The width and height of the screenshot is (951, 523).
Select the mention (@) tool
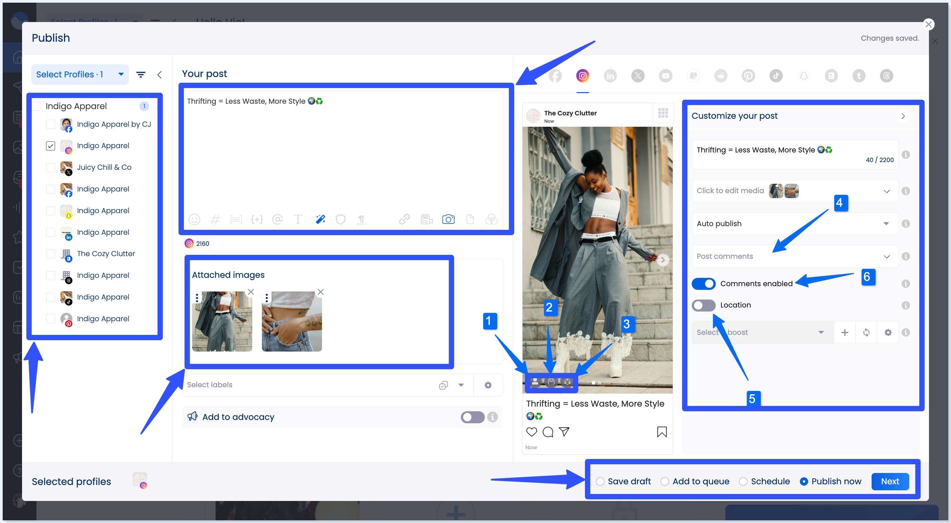[x=278, y=219]
